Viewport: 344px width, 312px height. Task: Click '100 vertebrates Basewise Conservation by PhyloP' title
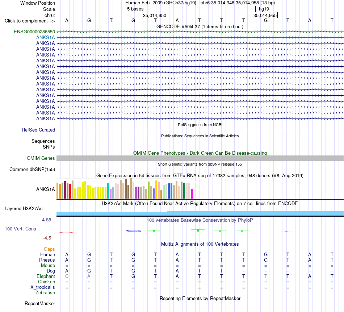point(200,220)
